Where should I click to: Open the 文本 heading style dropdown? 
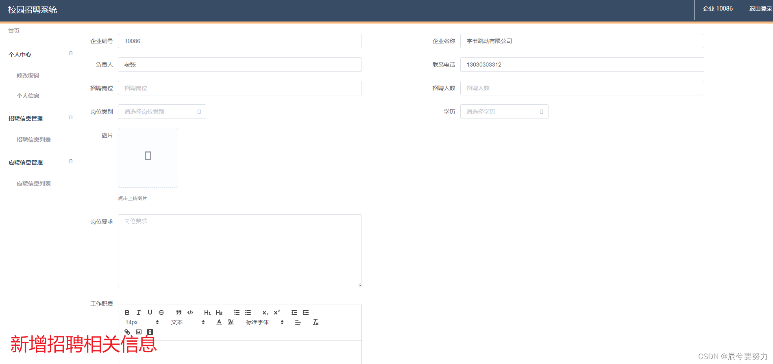click(x=188, y=322)
